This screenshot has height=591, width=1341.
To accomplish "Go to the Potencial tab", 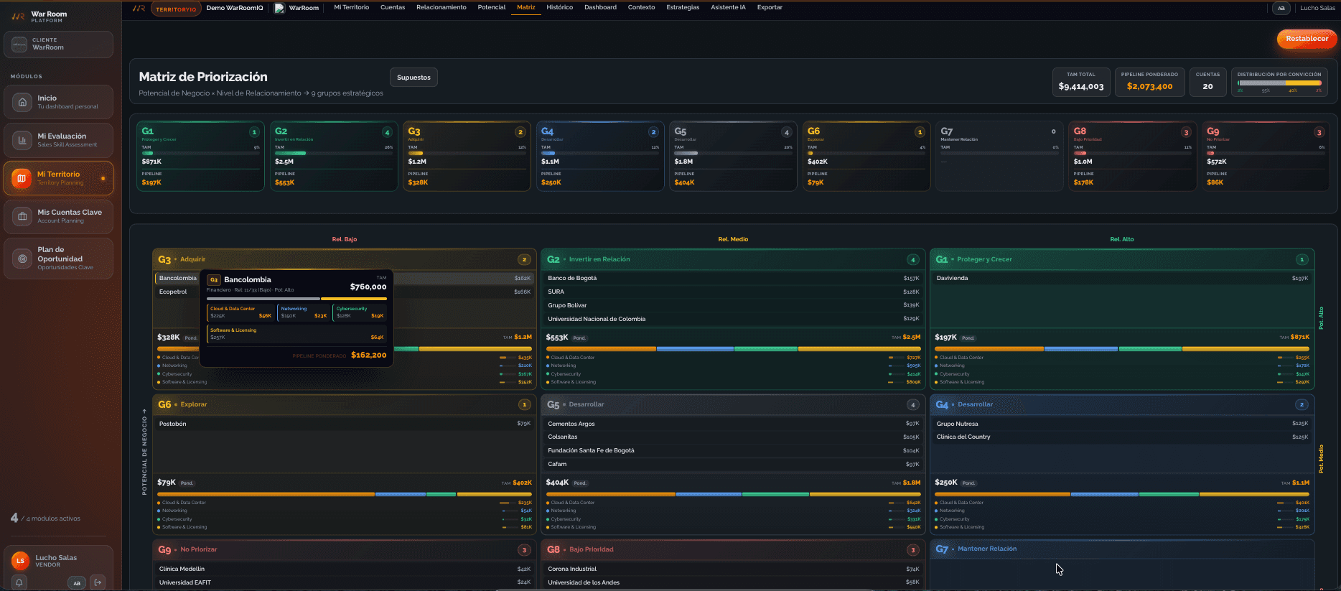I will [x=492, y=7].
